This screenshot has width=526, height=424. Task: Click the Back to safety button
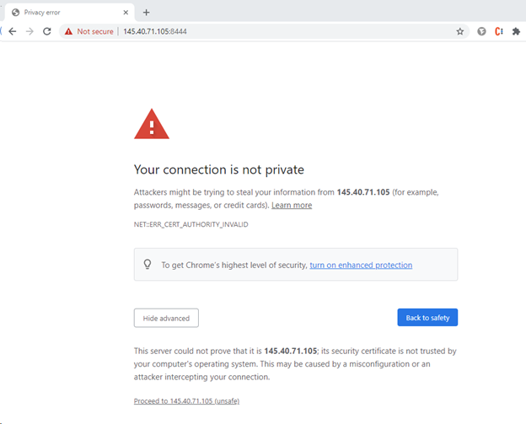(427, 317)
